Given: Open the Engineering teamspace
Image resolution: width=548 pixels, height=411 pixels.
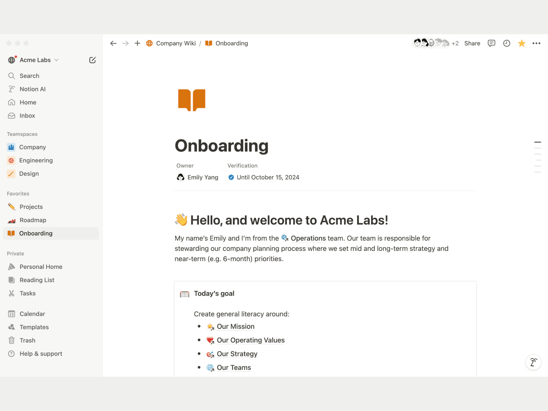Looking at the screenshot, I should [x=36, y=161].
